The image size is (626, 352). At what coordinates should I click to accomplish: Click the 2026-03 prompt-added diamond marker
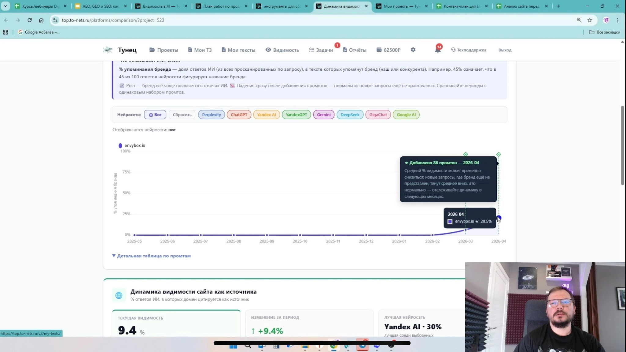tap(466, 154)
